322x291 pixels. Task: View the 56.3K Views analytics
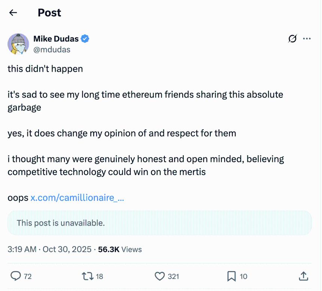[120, 249]
